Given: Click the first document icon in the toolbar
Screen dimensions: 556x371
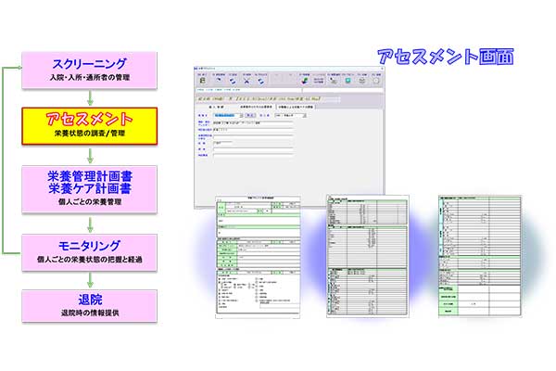Looking at the screenshot, I should point(203,81).
